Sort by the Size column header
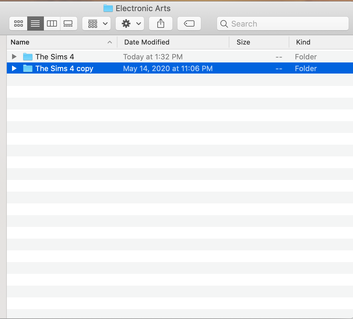 click(259, 42)
